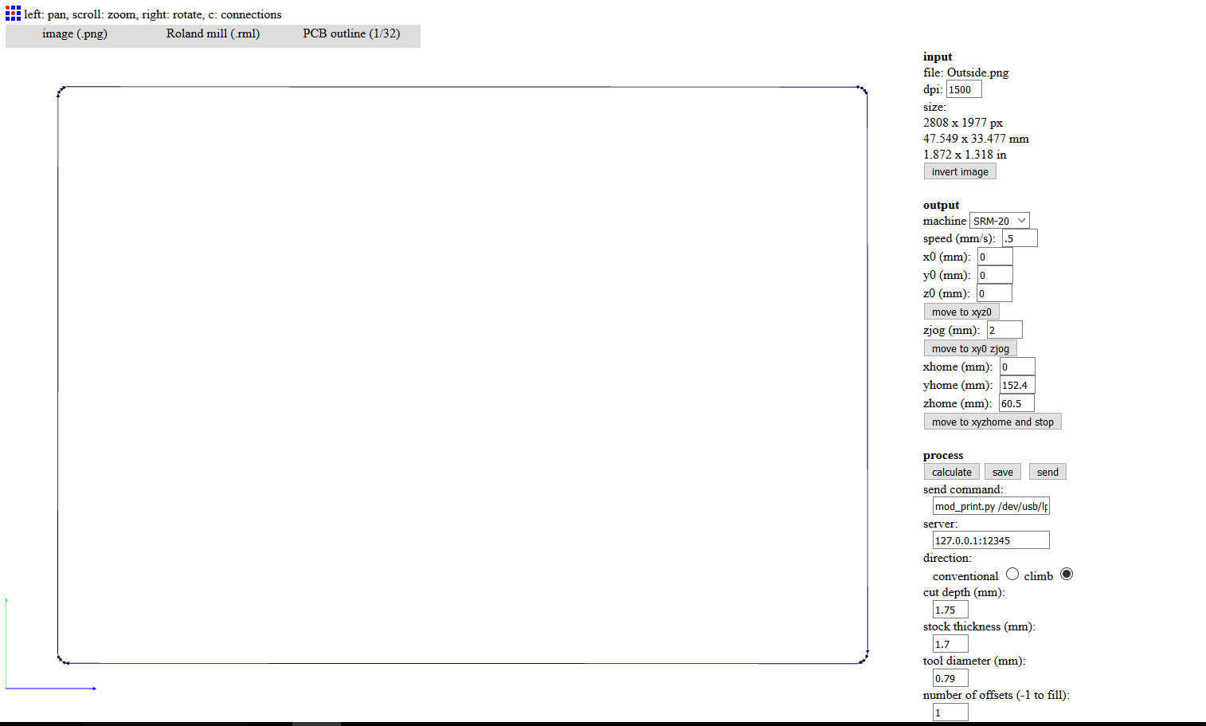Screen dimensions: 1206x726
Task: Click the calculate button
Action: point(952,472)
